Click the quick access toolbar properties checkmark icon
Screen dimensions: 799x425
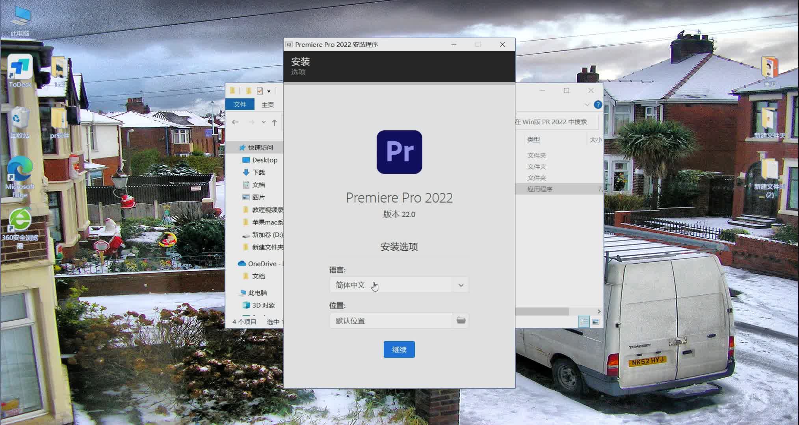[x=260, y=91]
